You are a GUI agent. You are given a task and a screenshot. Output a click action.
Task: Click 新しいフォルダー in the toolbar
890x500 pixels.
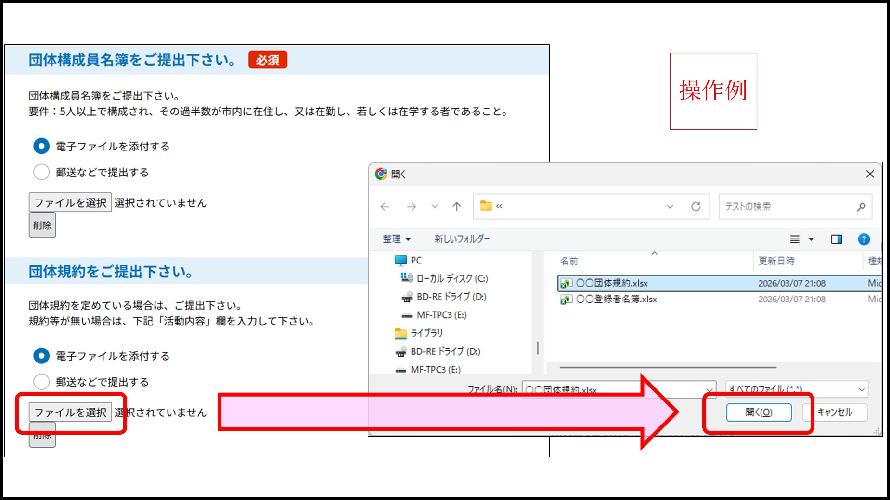462,239
